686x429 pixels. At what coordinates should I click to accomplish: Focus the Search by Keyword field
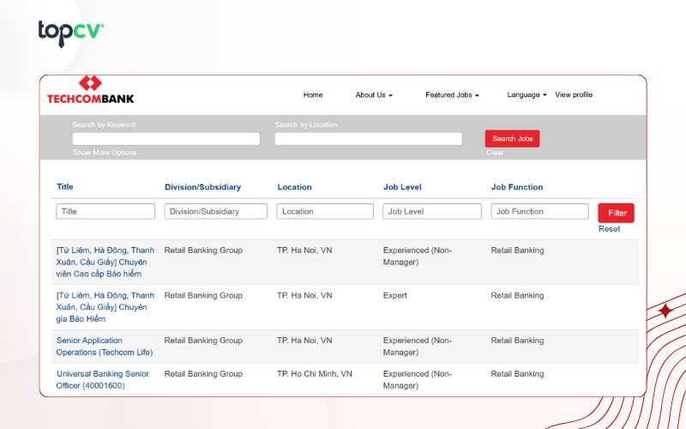(165, 139)
